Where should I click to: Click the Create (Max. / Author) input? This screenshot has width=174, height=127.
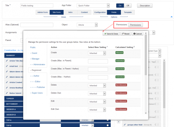[98, 78]
